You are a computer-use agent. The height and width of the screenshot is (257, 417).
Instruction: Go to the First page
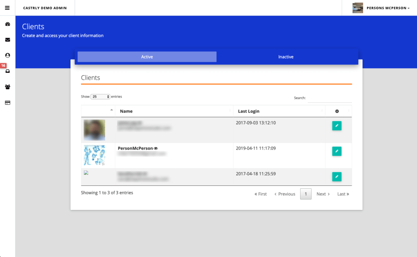point(261,194)
